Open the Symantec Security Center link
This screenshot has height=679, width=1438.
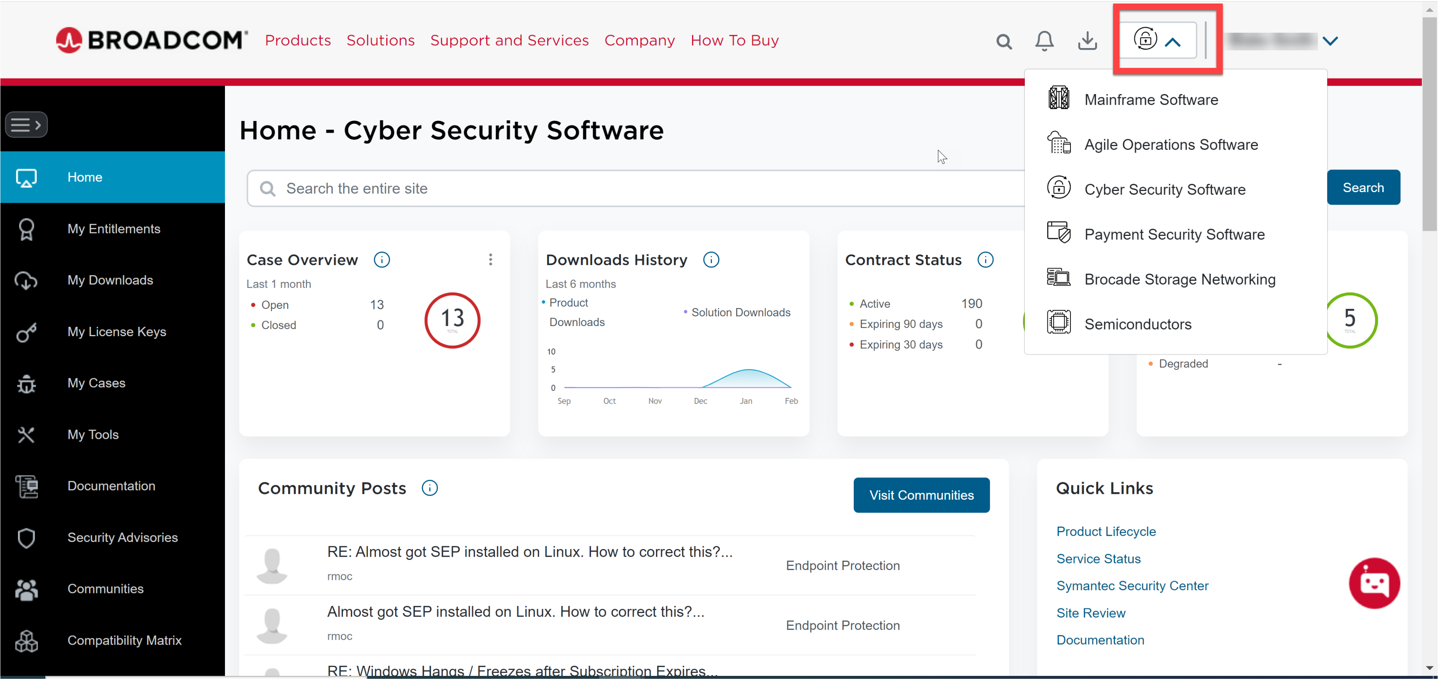1132,586
